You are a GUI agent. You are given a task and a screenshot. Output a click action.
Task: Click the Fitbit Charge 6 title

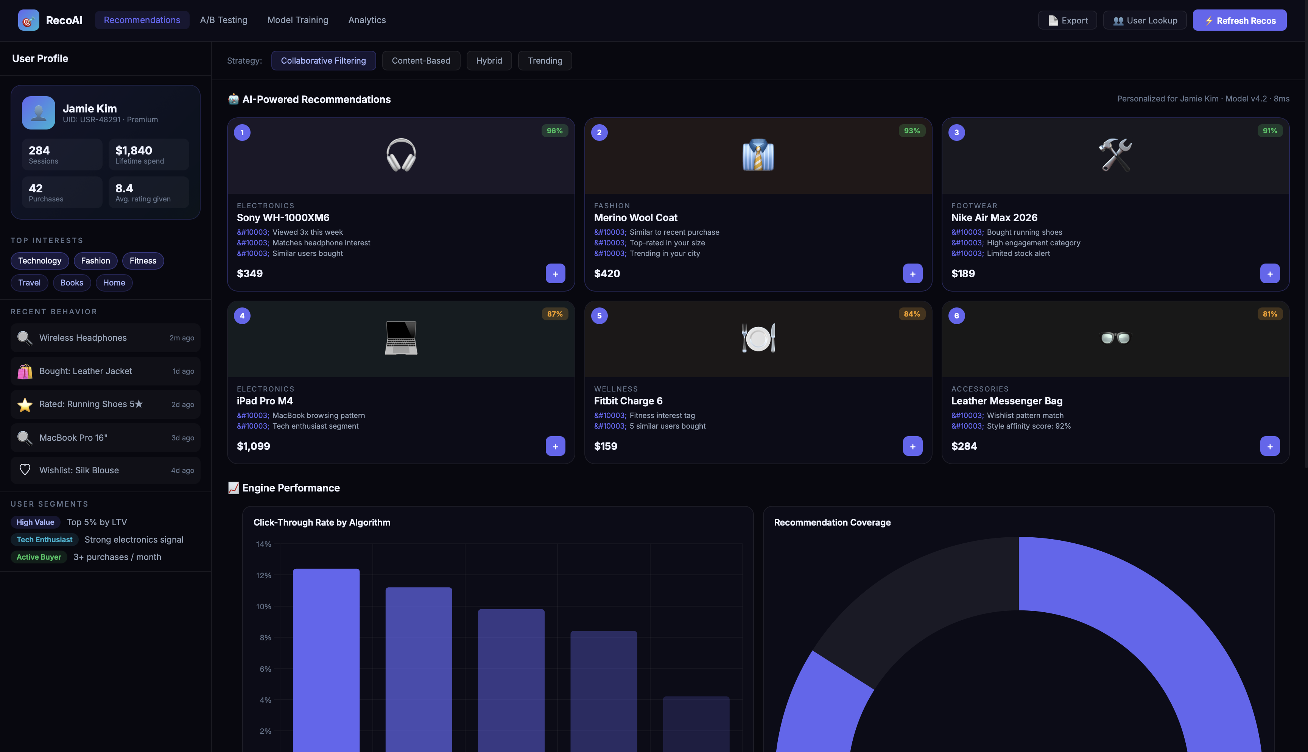pos(628,401)
